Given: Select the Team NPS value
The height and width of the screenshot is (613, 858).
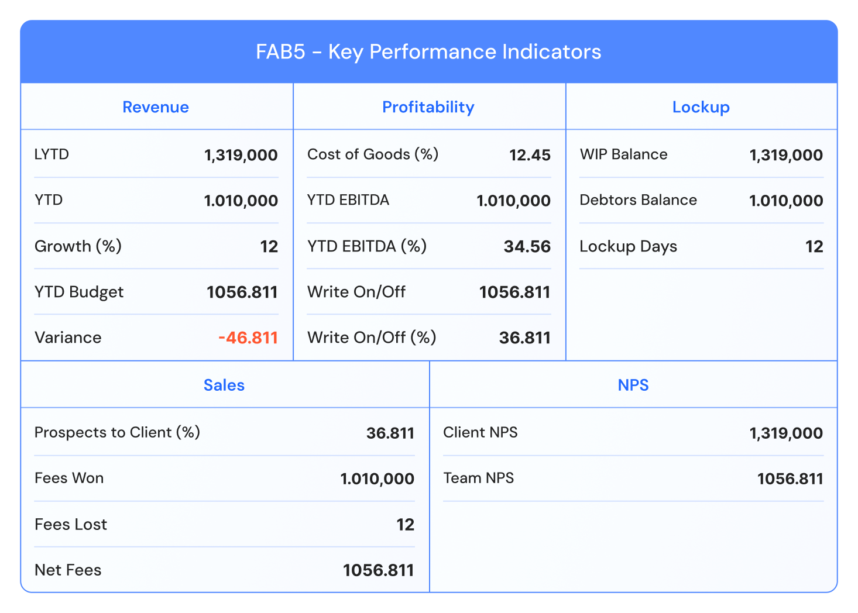Looking at the screenshot, I should (790, 479).
